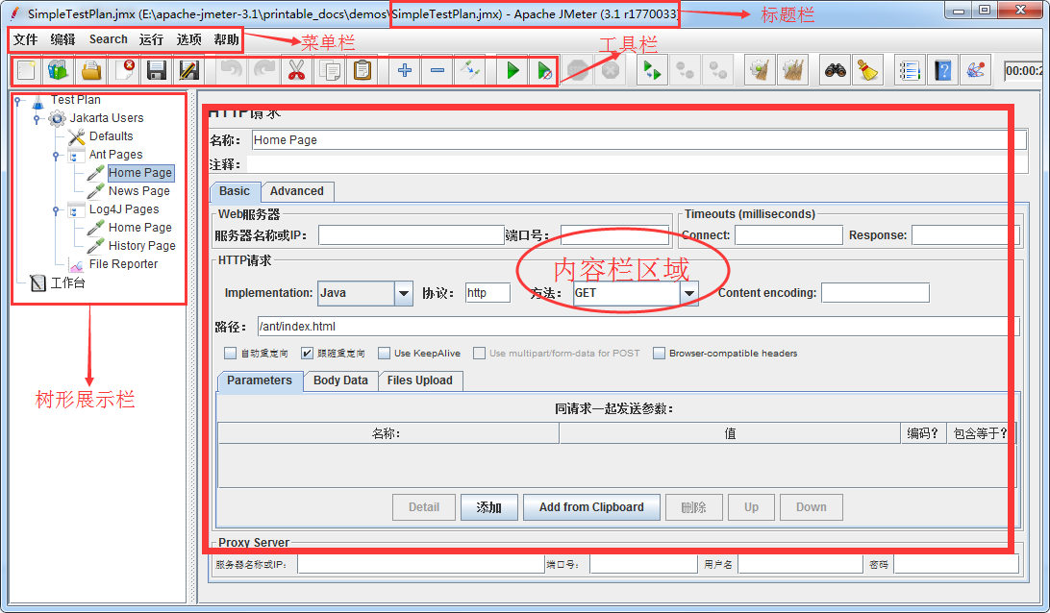This screenshot has width=1050, height=613.
Task: Click the Expand All plus icon
Action: coord(405,70)
